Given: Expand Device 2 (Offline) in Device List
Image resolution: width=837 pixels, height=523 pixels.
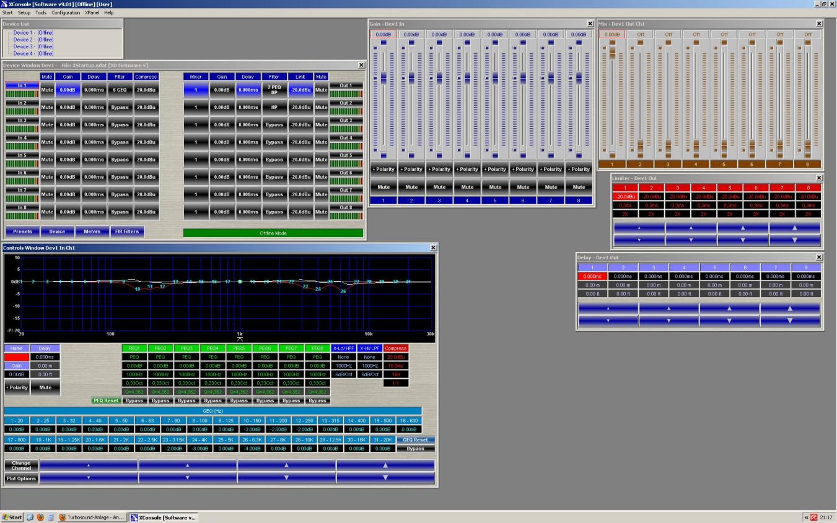Looking at the screenshot, I should (x=33, y=40).
